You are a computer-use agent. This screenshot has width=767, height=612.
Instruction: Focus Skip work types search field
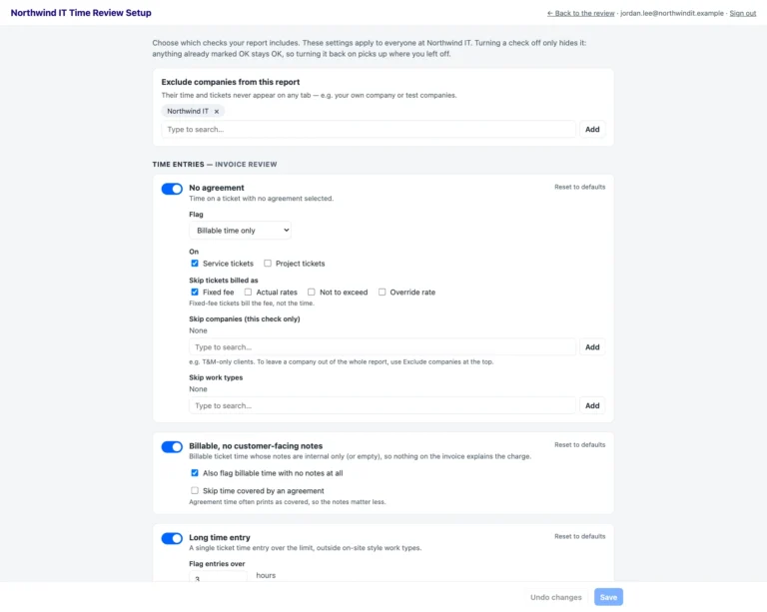tap(383, 405)
